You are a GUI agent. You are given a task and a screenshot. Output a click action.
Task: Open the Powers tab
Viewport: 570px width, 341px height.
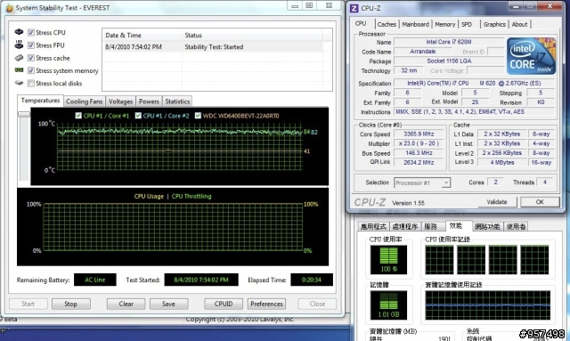coord(149,101)
